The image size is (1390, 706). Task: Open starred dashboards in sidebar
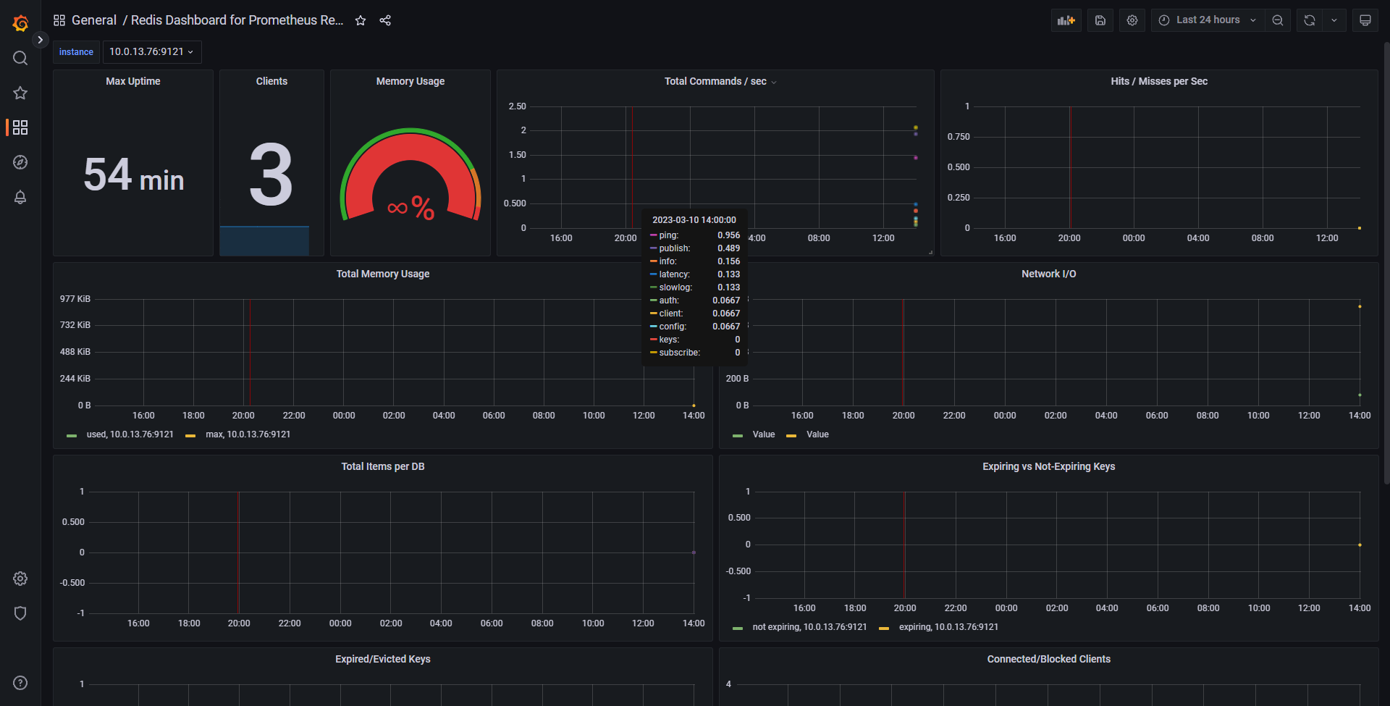click(x=20, y=93)
